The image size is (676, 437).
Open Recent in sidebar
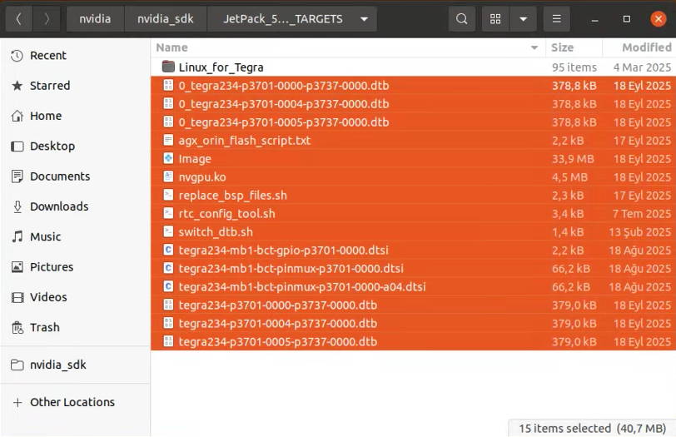click(x=76, y=56)
